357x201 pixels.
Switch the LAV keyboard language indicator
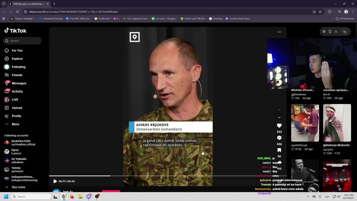pyautogui.click(x=327, y=197)
